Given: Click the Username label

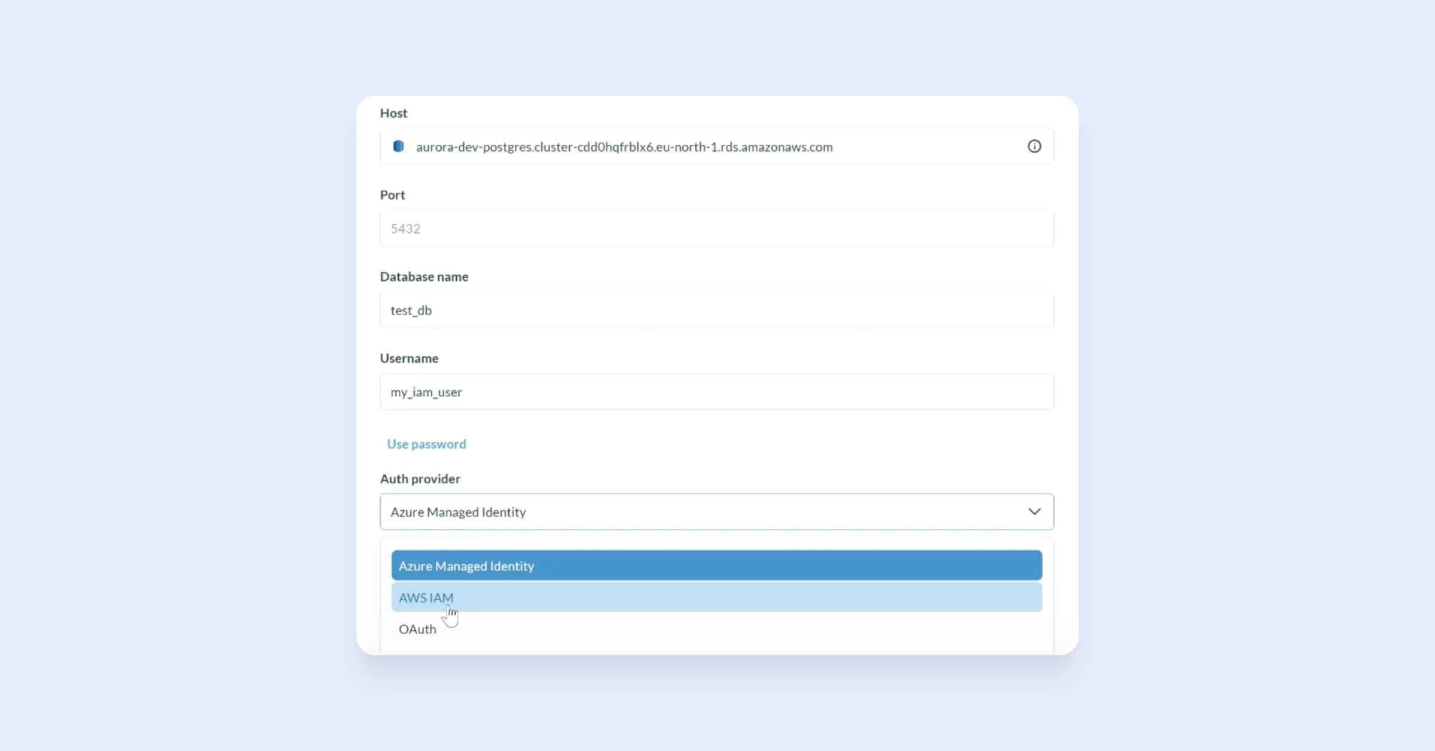Looking at the screenshot, I should point(409,358).
